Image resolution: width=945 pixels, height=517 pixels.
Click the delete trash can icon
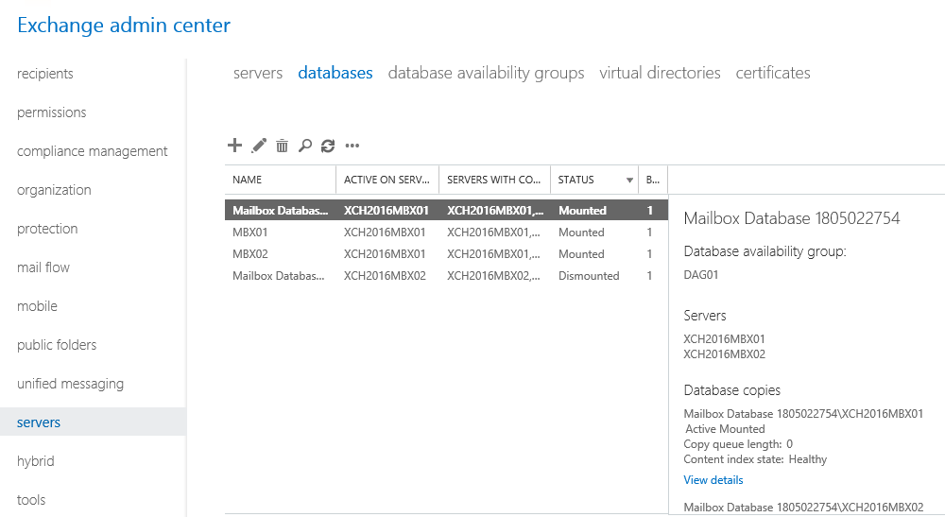282,146
